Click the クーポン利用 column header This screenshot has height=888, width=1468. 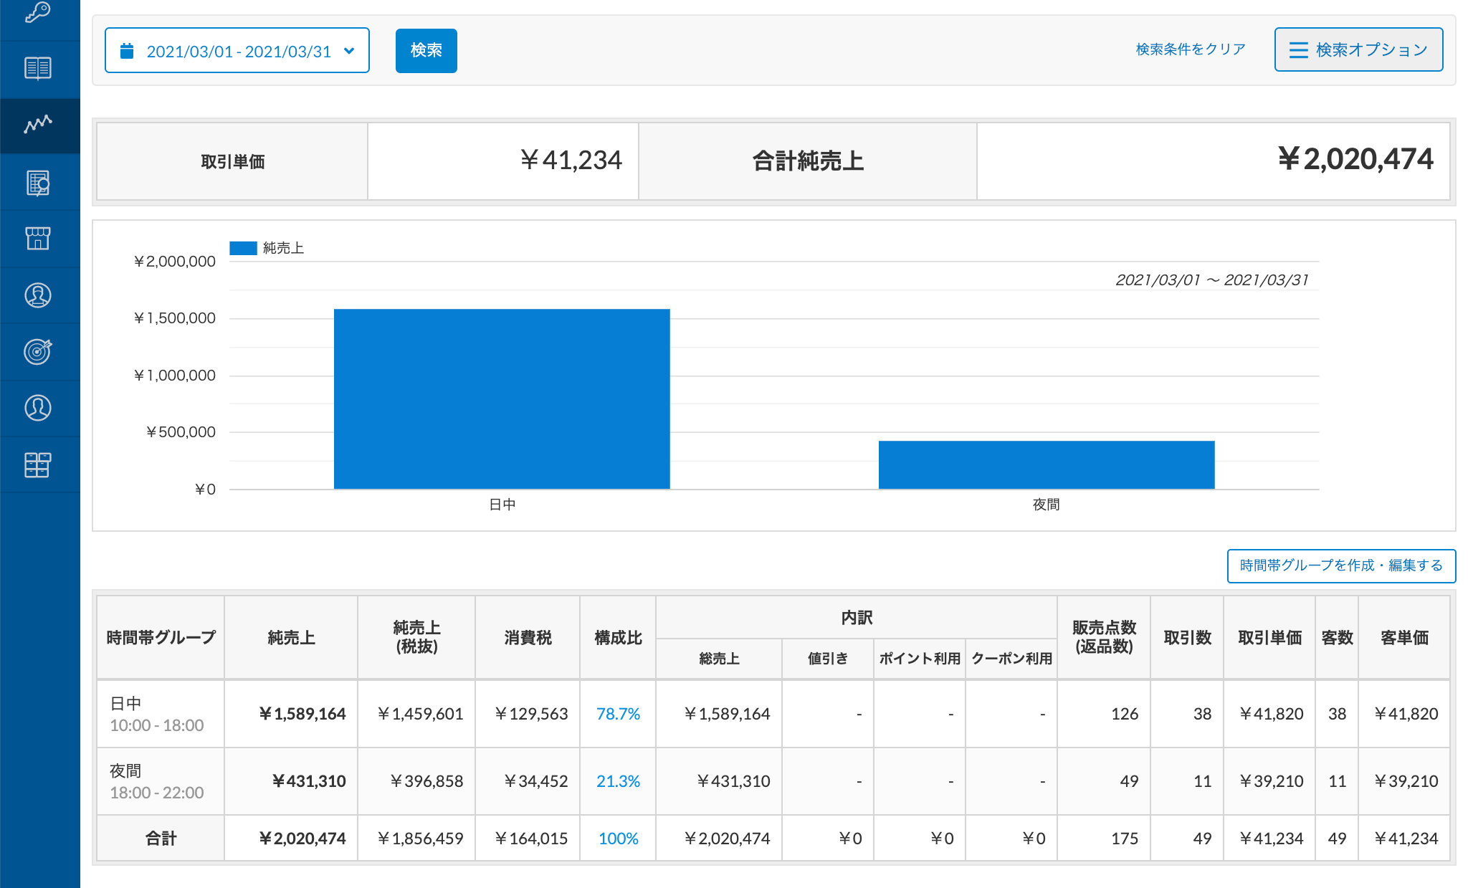1011,659
